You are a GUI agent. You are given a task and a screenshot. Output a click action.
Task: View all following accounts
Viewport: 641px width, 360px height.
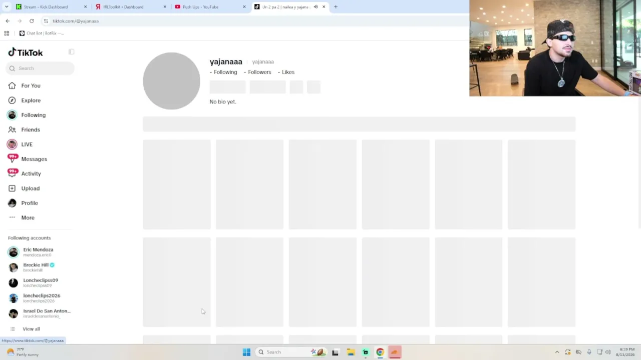31,329
